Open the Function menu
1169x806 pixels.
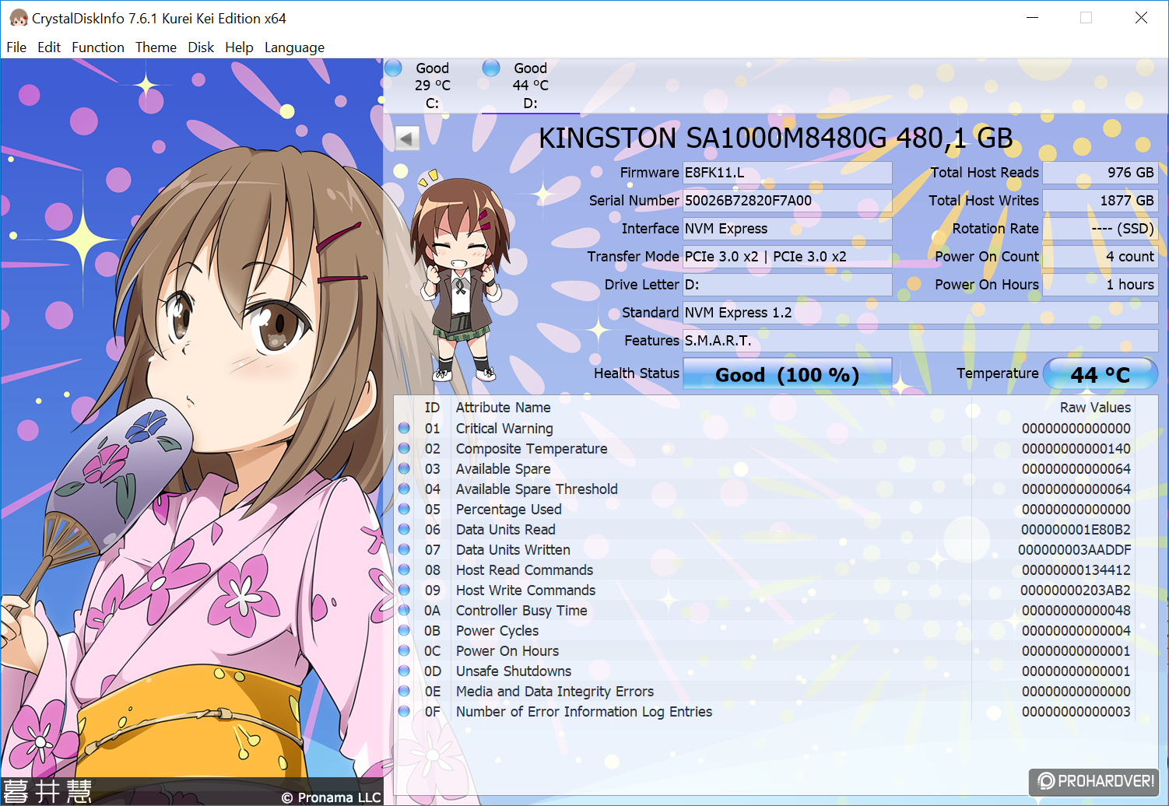tap(98, 47)
